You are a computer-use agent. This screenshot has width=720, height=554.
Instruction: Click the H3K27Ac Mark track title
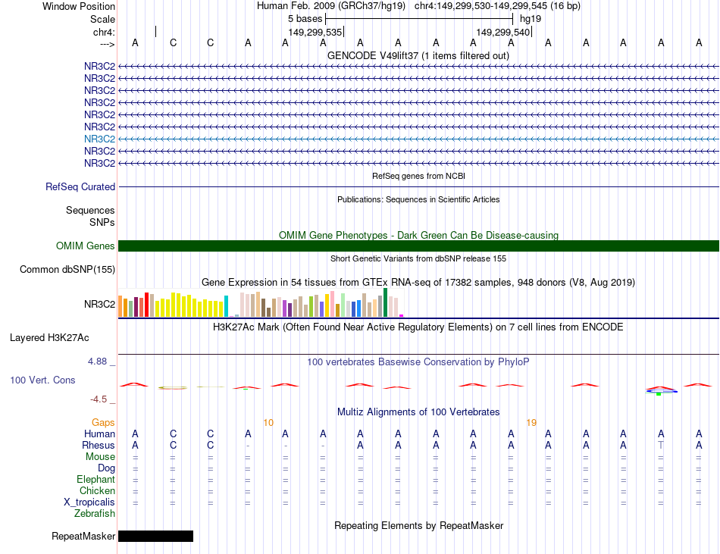click(x=418, y=327)
